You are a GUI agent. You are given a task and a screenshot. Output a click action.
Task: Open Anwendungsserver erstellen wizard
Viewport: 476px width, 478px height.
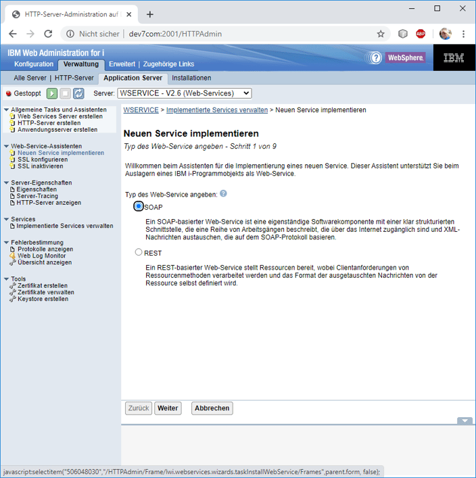point(57,130)
